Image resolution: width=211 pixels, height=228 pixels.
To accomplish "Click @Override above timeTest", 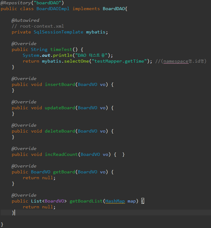I will pos(24,44).
